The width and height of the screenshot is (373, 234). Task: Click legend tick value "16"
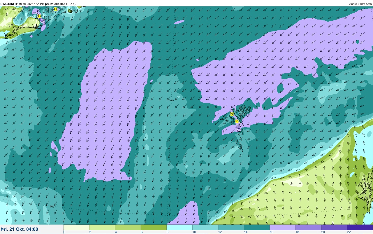(x=271, y=232)
